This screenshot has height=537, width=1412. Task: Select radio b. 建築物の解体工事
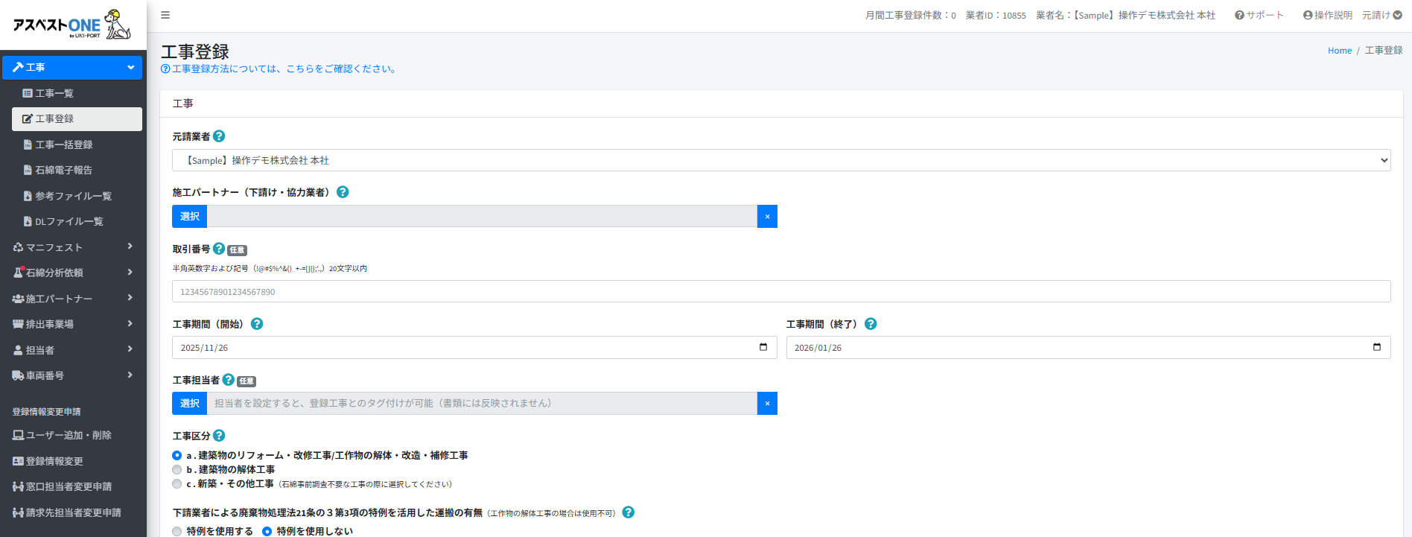tap(177, 470)
